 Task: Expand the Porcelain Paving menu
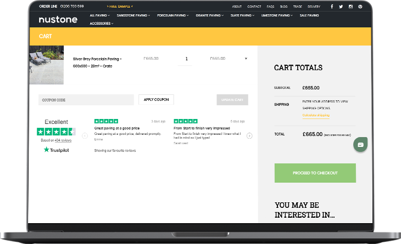(x=173, y=15)
